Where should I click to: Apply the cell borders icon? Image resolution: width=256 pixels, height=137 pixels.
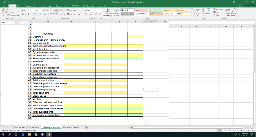(35, 14)
